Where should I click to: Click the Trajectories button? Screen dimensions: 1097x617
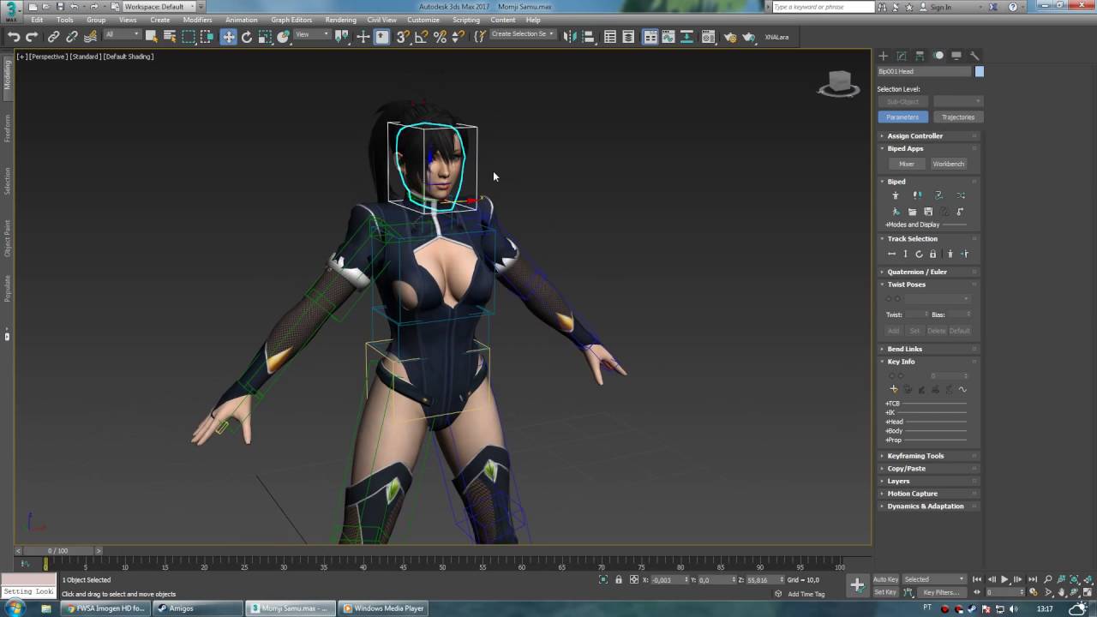[x=957, y=117]
